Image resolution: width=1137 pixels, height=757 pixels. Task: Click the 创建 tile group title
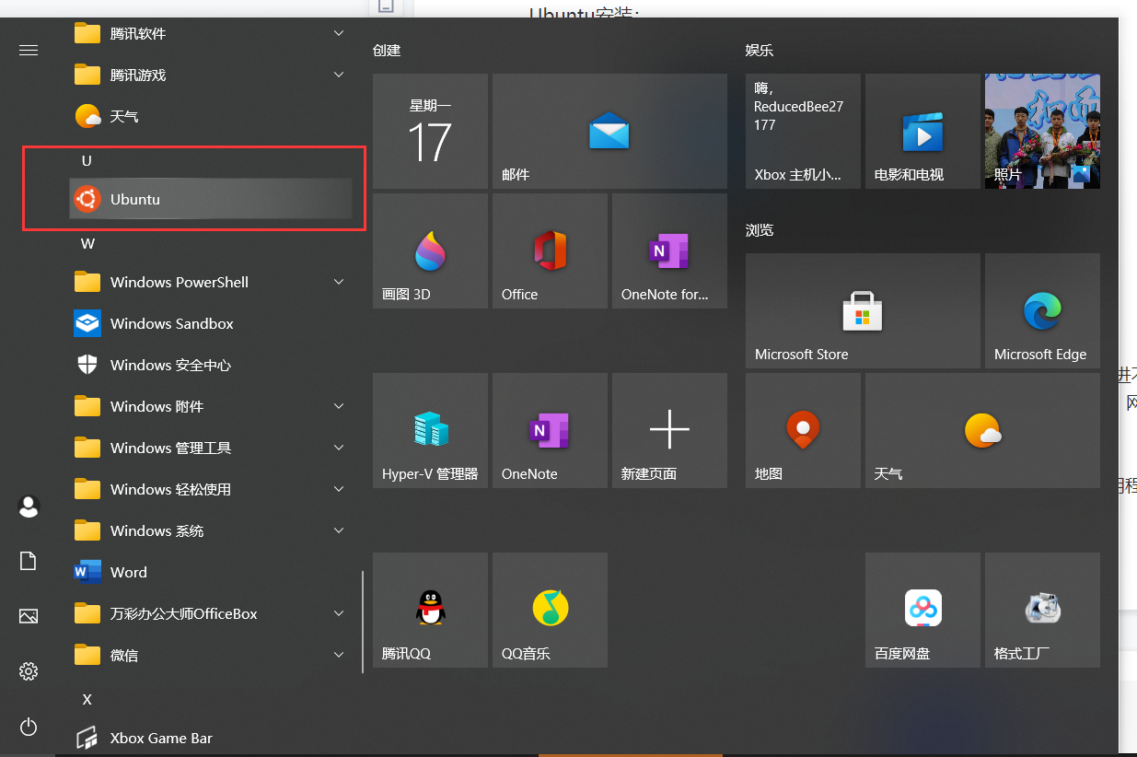(387, 51)
